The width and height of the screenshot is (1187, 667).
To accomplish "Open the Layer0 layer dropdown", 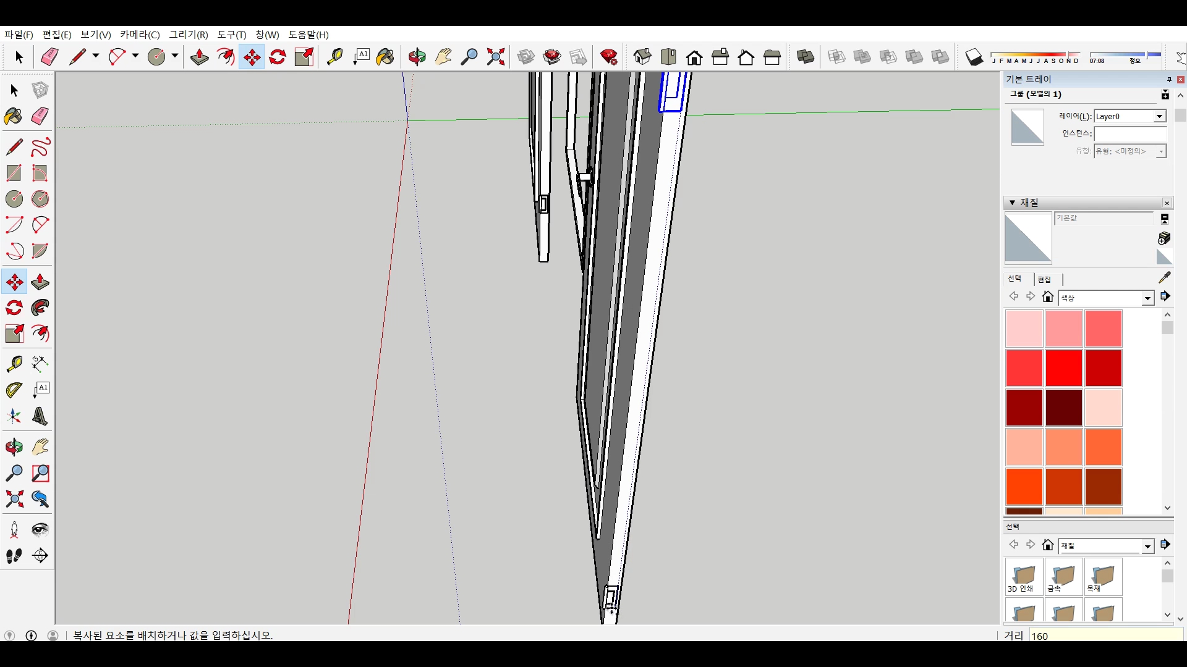I will (1159, 117).
